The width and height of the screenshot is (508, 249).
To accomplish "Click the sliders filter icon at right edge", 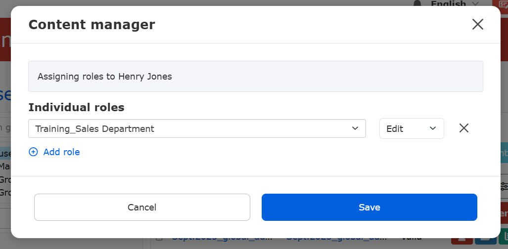I will click(504, 186).
